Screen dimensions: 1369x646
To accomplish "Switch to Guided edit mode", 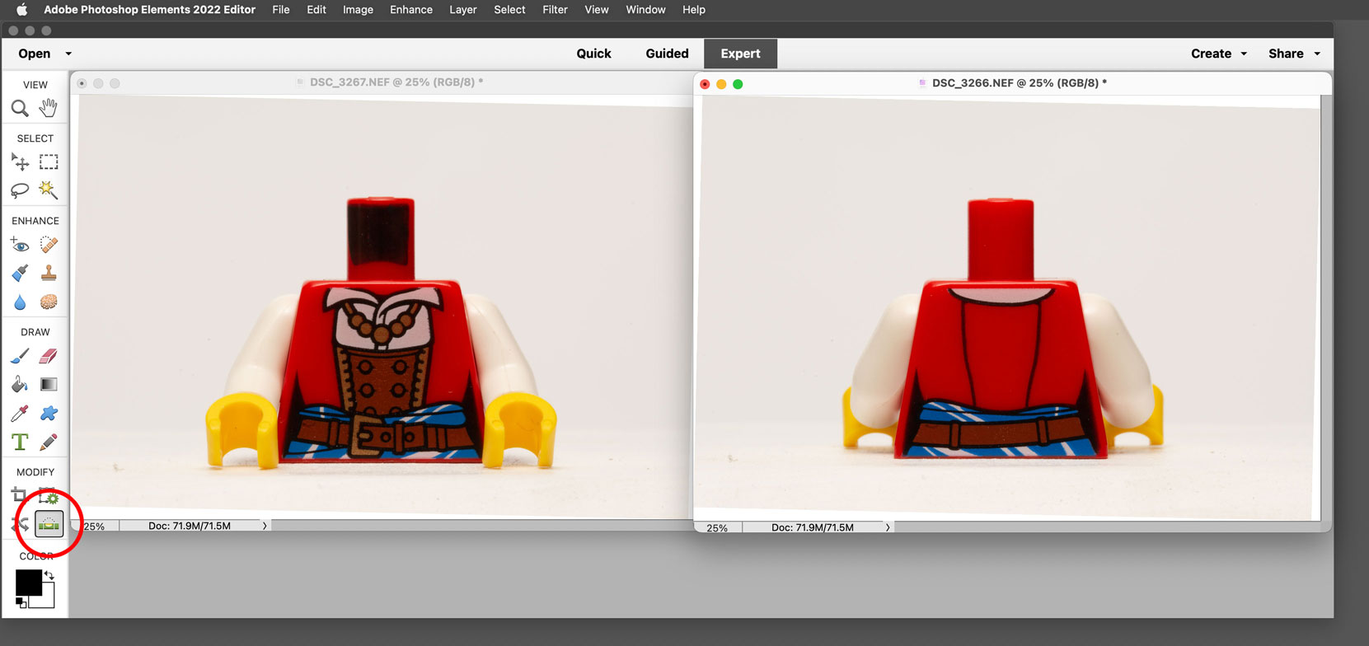I will coord(667,54).
